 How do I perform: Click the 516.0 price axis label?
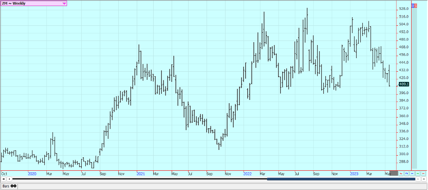point(404,17)
